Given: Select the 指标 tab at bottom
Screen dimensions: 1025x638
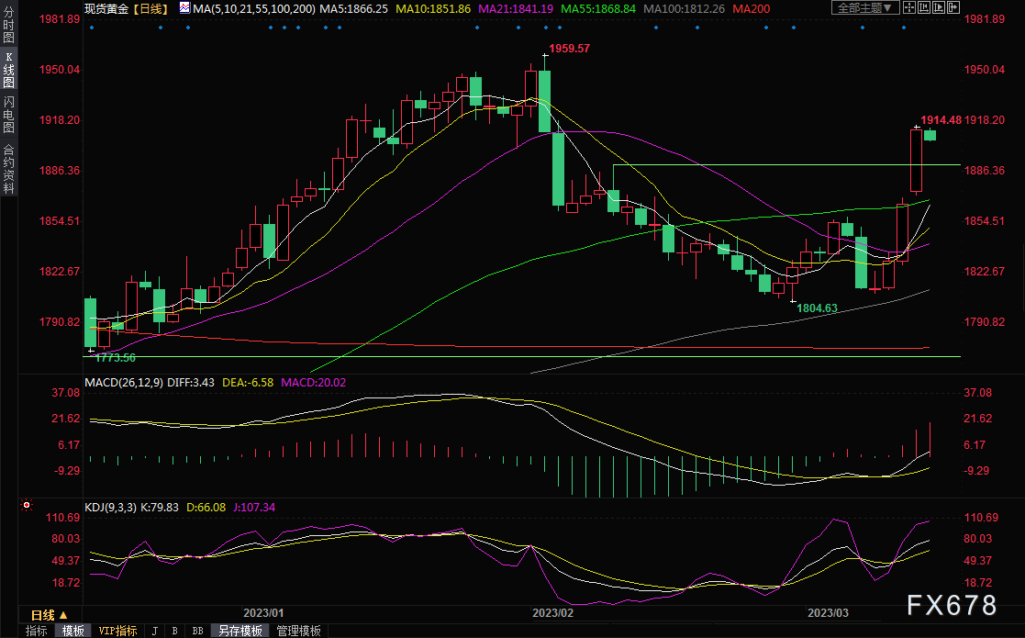Looking at the screenshot, I should click(37, 631).
